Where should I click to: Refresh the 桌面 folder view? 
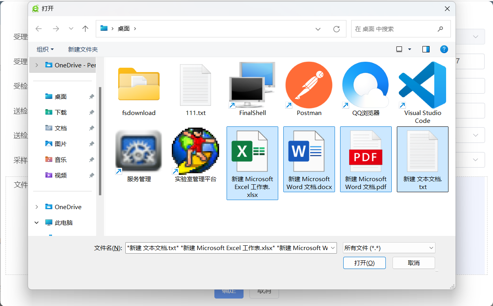click(x=337, y=29)
